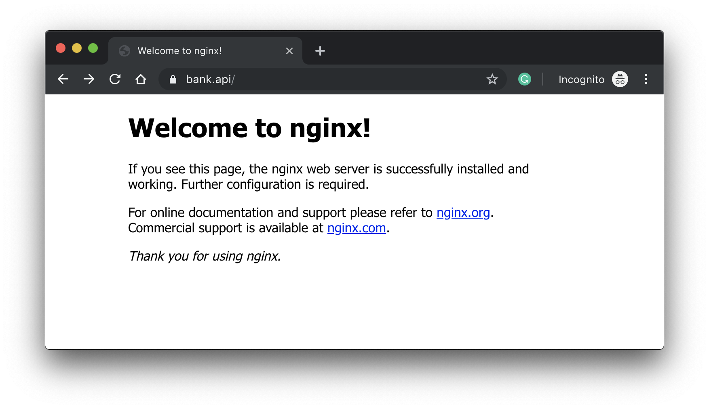This screenshot has width=709, height=409.
Task: Select the green maximize traffic light
Action: (x=93, y=48)
